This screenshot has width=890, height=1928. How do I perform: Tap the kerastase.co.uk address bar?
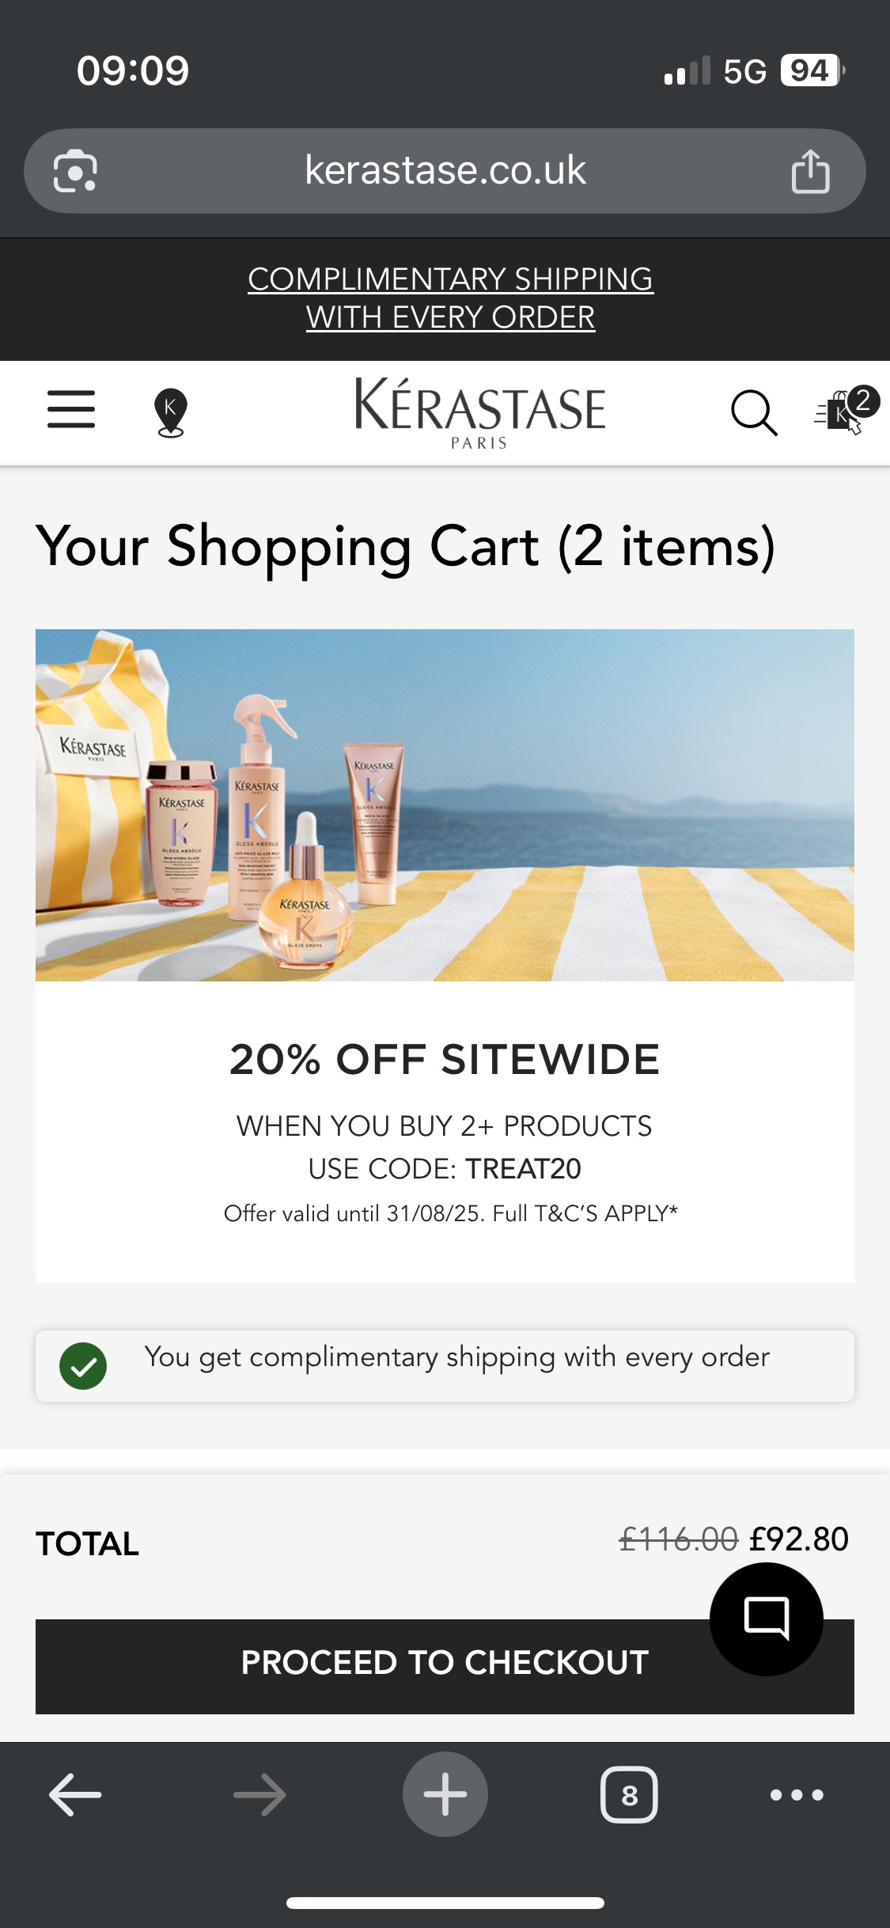point(445,171)
